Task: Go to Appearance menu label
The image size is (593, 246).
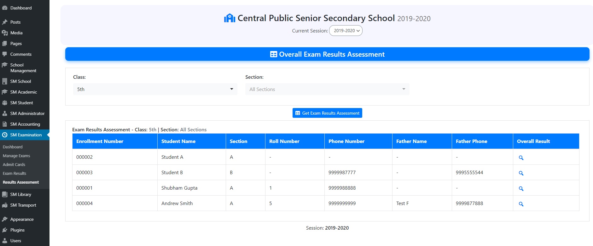Action: (x=22, y=219)
